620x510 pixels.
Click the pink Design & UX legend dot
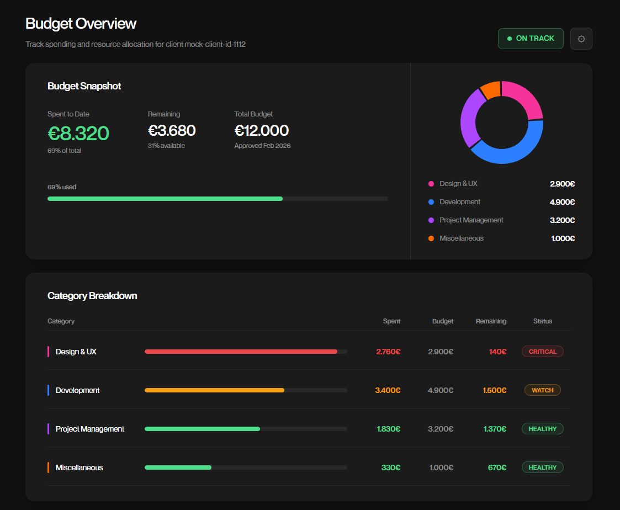(431, 183)
